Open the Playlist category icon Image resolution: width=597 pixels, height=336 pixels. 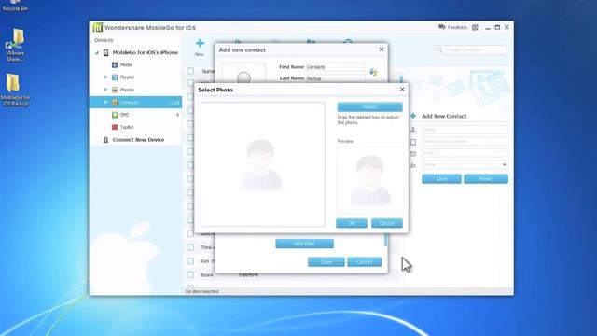[115, 77]
